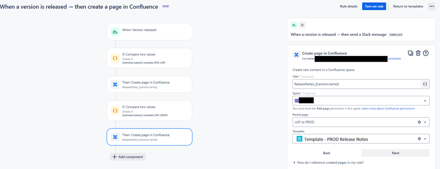This screenshot has height=169, width=440.
Task: Click the ship icon on Version released trigger
Action: click(115, 32)
